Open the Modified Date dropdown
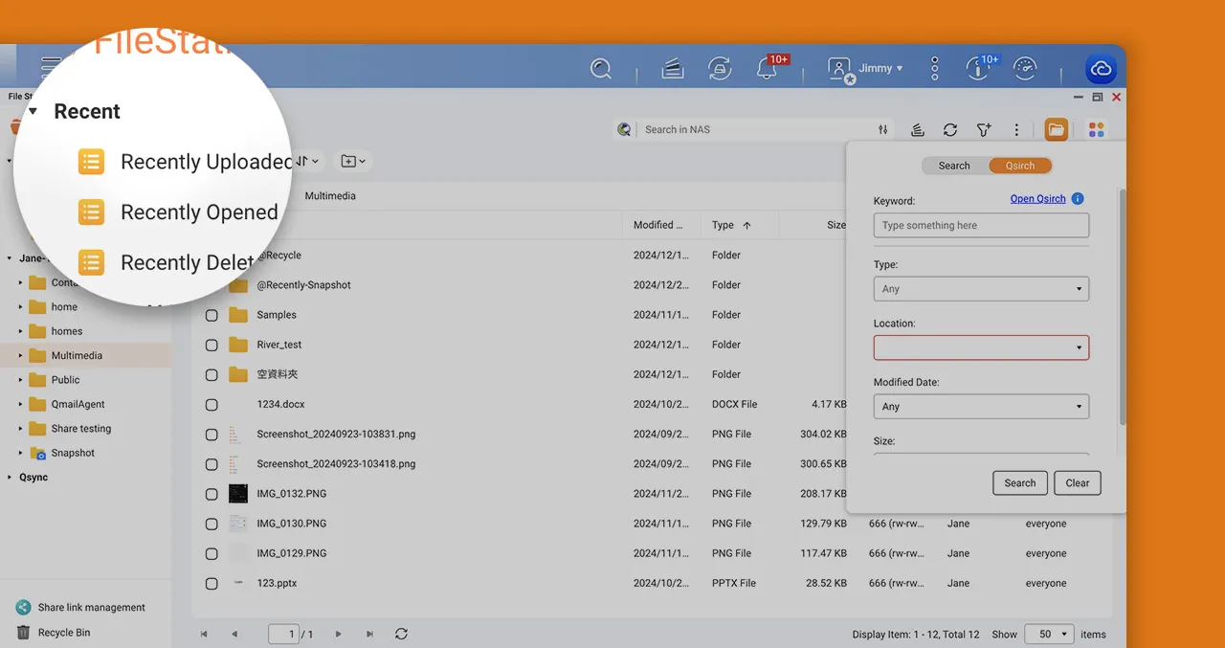 coord(981,407)
